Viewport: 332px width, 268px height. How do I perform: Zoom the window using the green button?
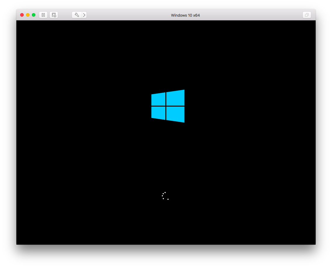[x=34, y=14]
